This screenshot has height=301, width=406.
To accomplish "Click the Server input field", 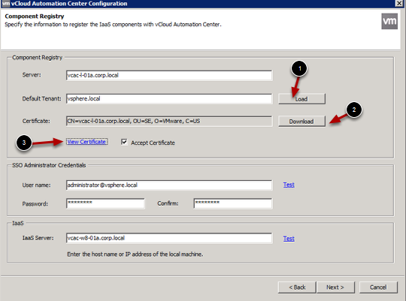I will coord(169,75).
